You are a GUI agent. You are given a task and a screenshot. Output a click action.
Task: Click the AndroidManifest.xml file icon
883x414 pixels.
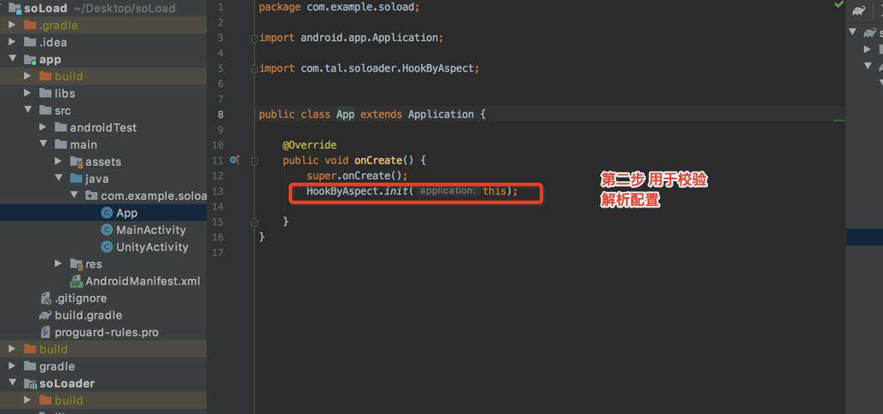[76, 281]
